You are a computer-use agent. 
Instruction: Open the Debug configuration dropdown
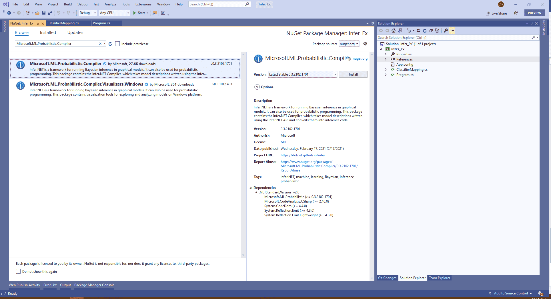88,13
